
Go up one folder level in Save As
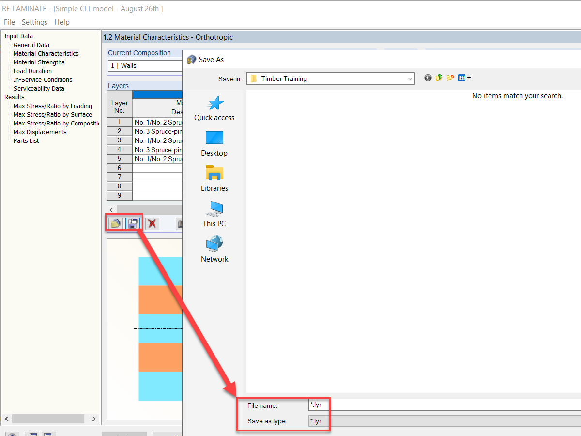point(439,78)
